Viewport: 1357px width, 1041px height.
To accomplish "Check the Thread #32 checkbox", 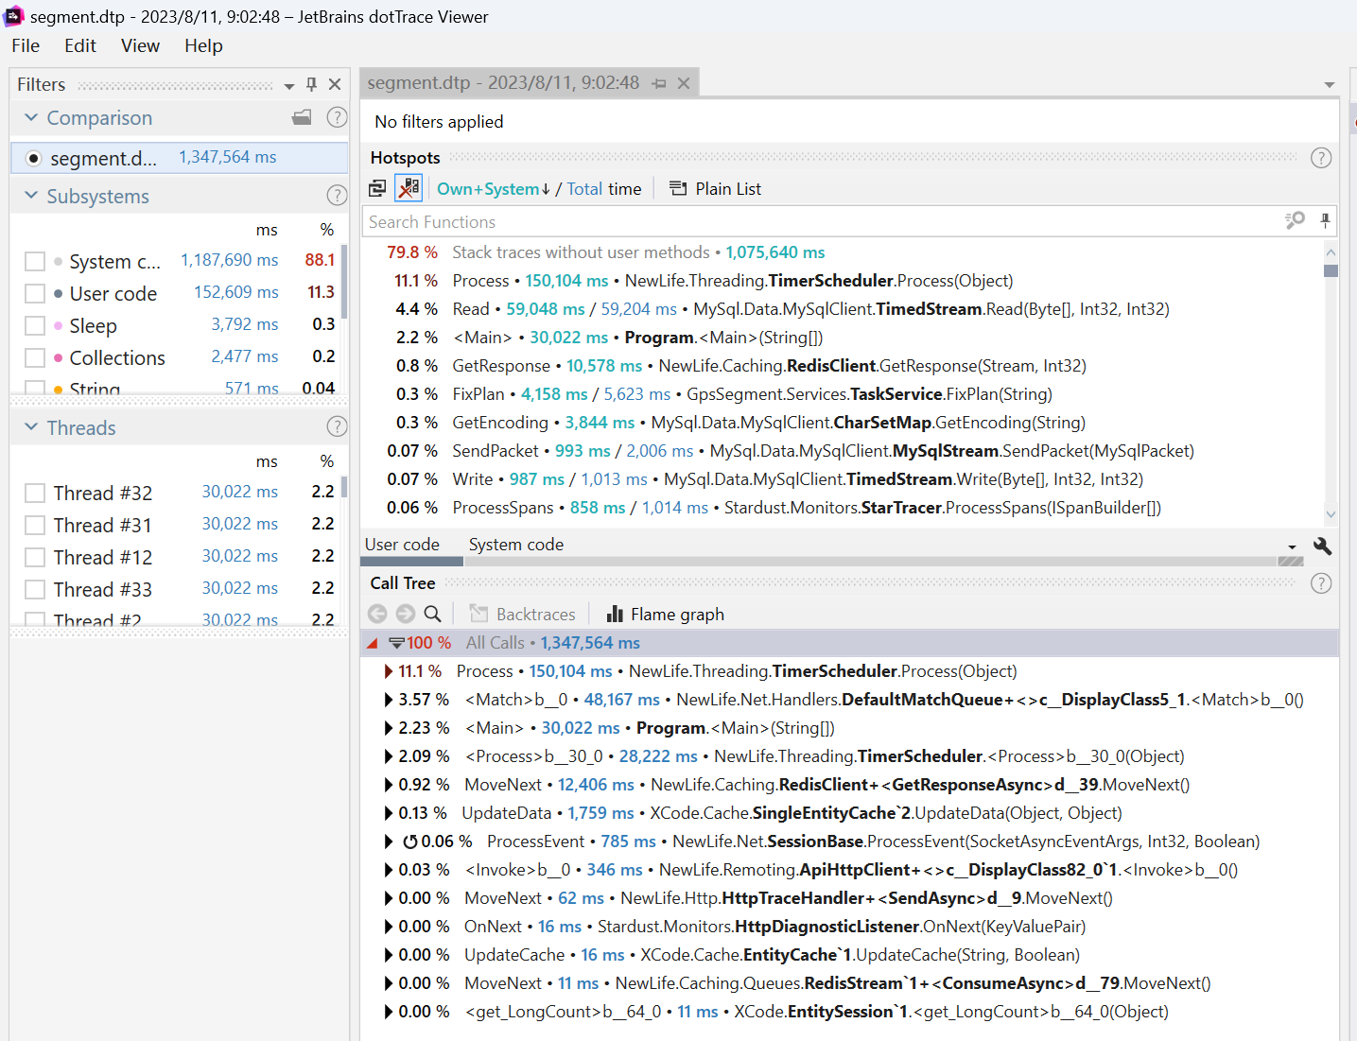I will 35,493.
